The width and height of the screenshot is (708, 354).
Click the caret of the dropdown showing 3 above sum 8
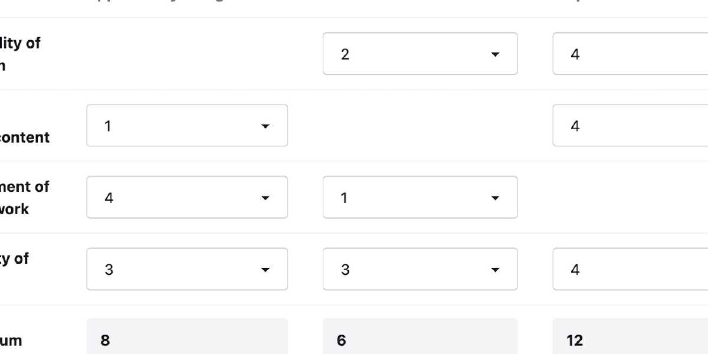tap(265, 270)
